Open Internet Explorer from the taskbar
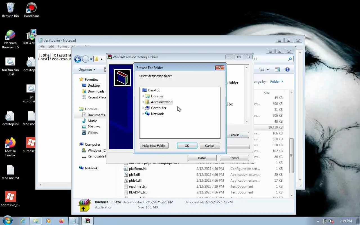The width and height of the screenshot is (360, 225). point(23,221)
